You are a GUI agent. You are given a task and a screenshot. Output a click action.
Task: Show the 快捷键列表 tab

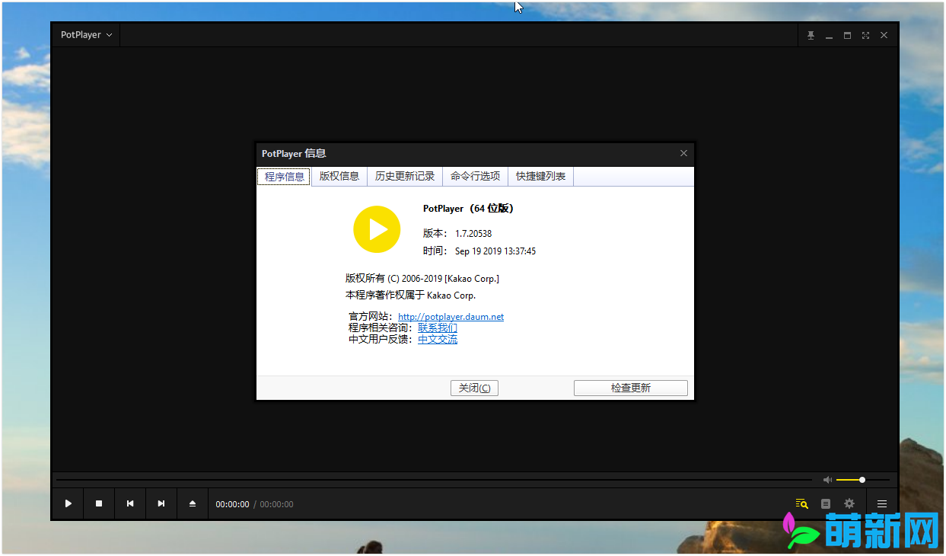click(541, 176)
